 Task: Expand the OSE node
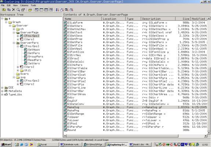pyautogui.click(x=2, y=88)
